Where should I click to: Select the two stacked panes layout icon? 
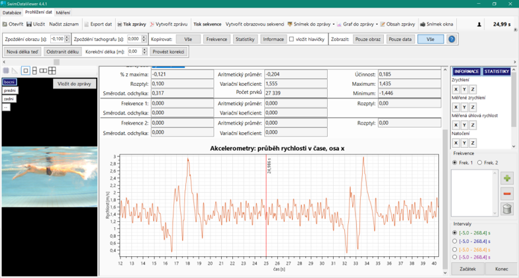(x=34, y=71)
